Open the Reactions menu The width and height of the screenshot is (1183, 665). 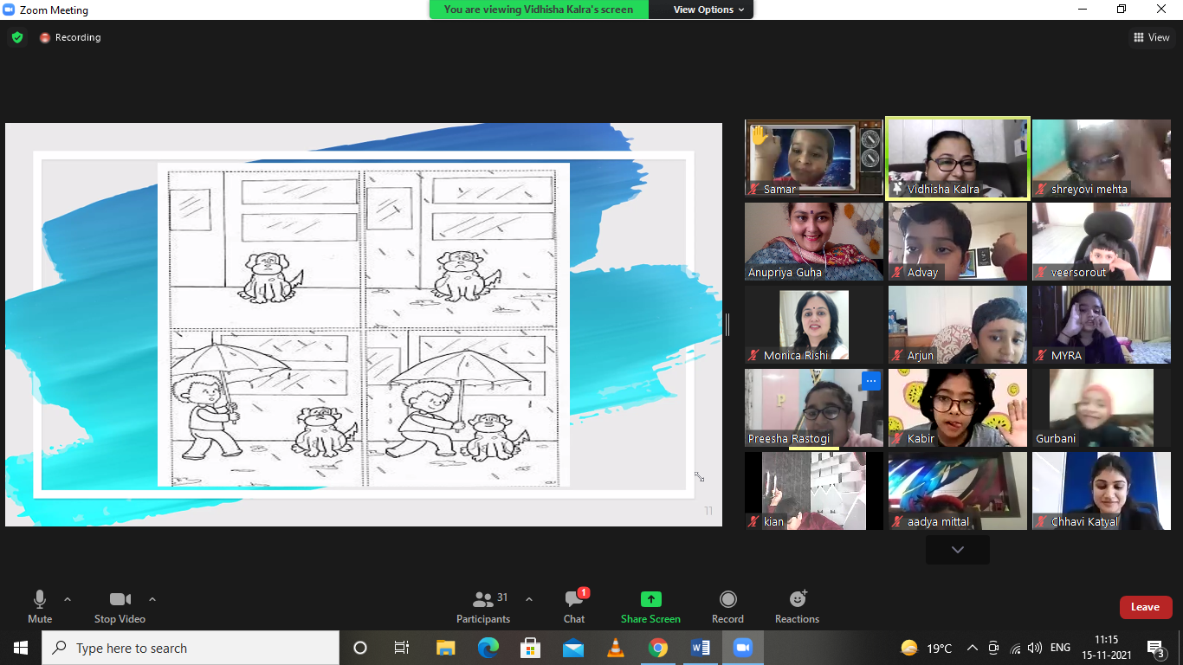797,599
